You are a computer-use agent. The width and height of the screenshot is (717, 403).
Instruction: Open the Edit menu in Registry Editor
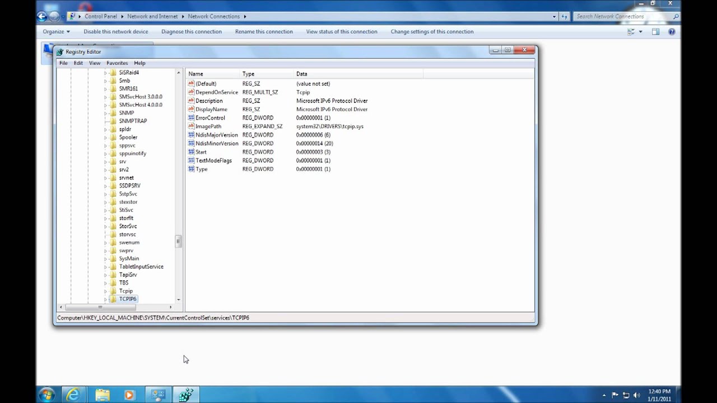pyautogui.click(x=78, y=63)
